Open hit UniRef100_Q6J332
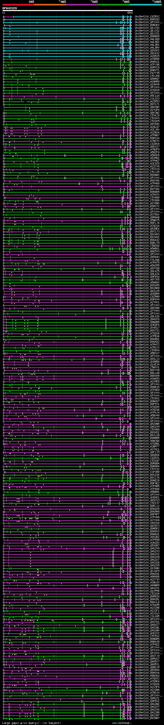 pyautogui.click(x=147, y=31)
